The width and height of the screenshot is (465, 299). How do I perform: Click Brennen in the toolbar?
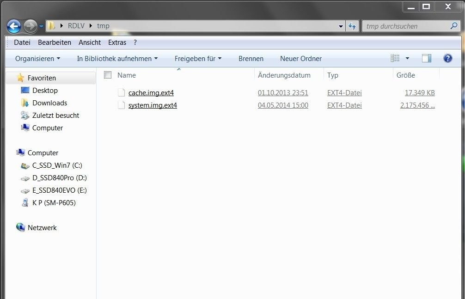(251, 58)
